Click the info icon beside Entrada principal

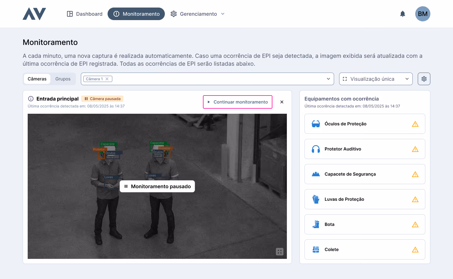(x=31, y=99)
